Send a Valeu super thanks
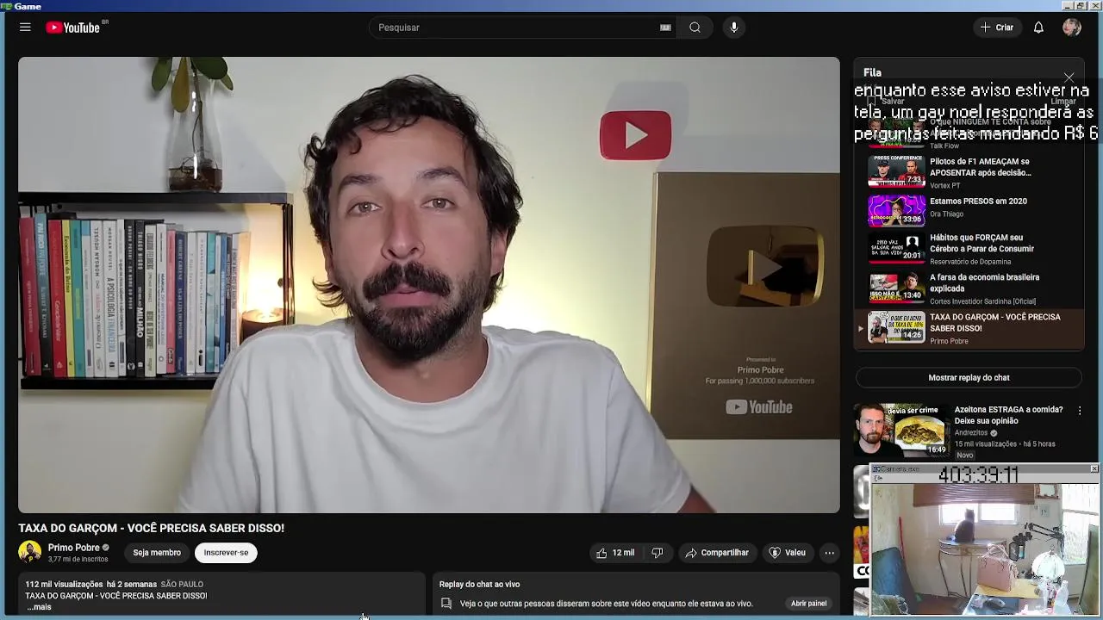The image size is (1103, 620). 787,553
